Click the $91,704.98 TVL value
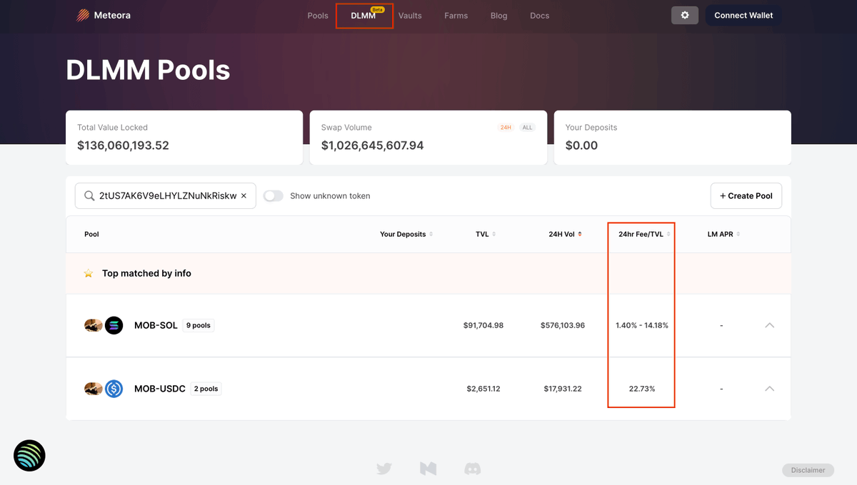The width and height of the screenshot is (857, 485). tap(483, 325)
